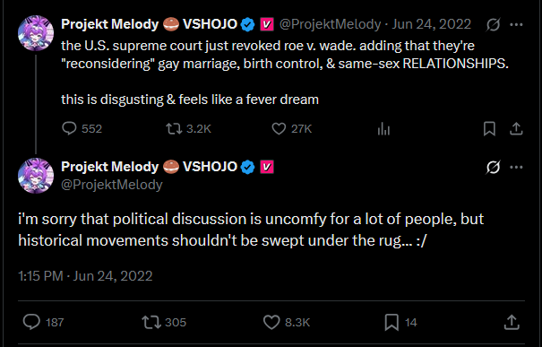Bookmark the first tweet
The height and width of the screenshot is (347, 542).
(489, 129)
